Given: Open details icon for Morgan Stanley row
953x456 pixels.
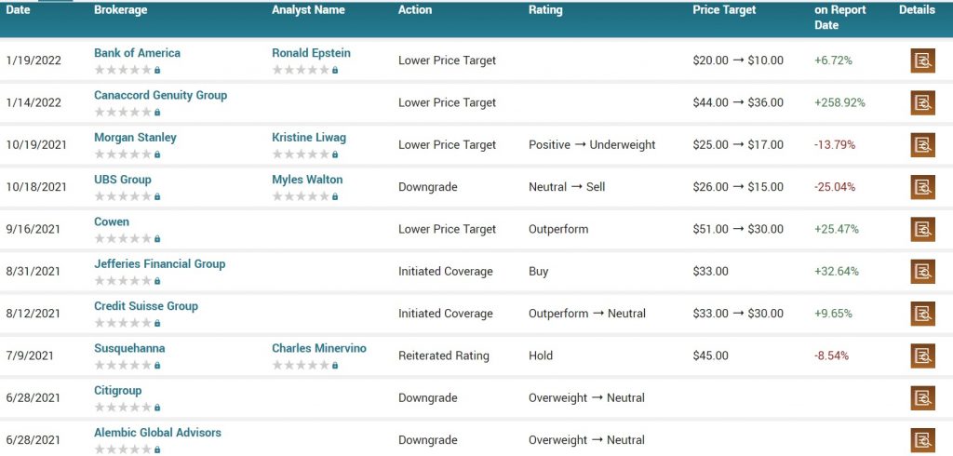Looking at the screenshot, I should pos(922,144).
